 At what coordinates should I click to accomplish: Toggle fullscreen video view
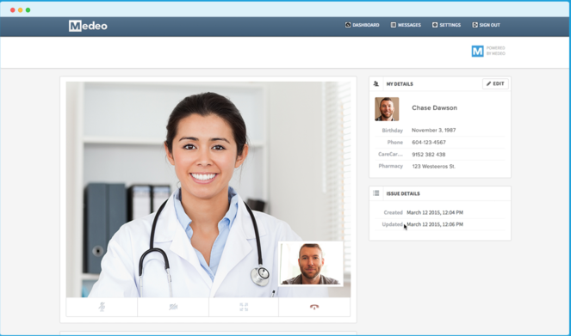pos(244,307)
